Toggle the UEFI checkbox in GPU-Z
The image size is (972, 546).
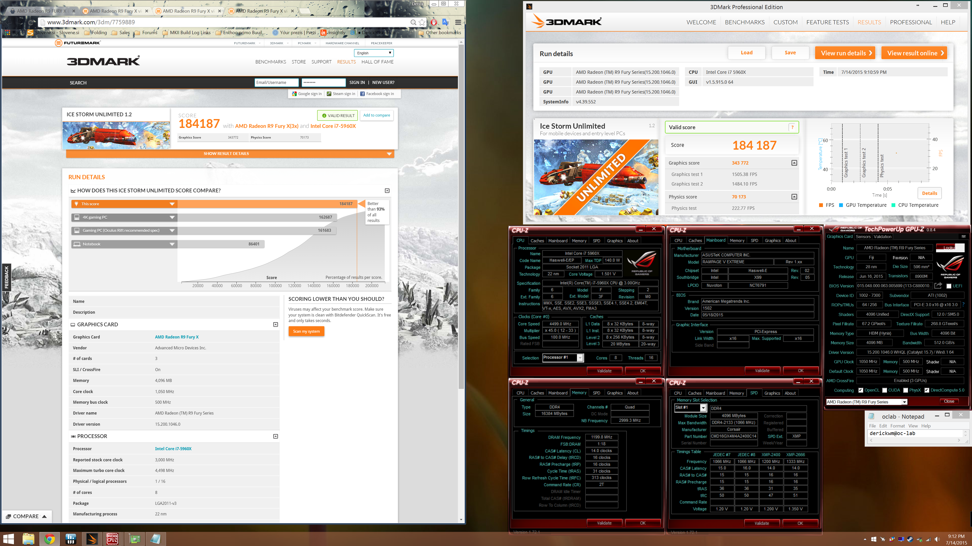(x=949, y=286)
